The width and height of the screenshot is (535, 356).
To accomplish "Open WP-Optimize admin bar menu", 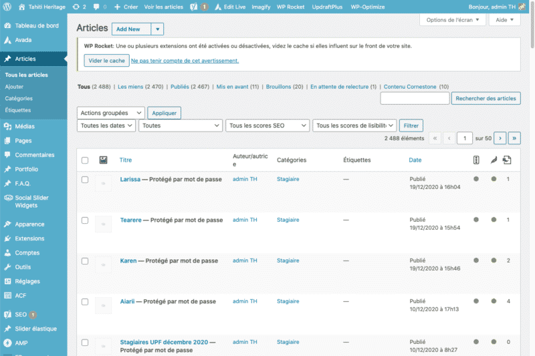I will (367, 7).
